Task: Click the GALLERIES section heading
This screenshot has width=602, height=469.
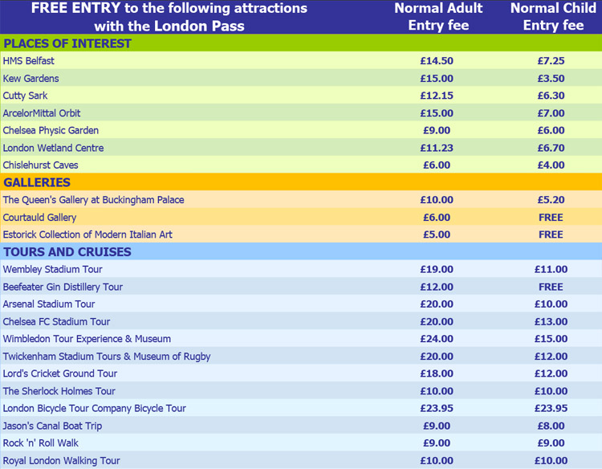Action: point(37,182)
